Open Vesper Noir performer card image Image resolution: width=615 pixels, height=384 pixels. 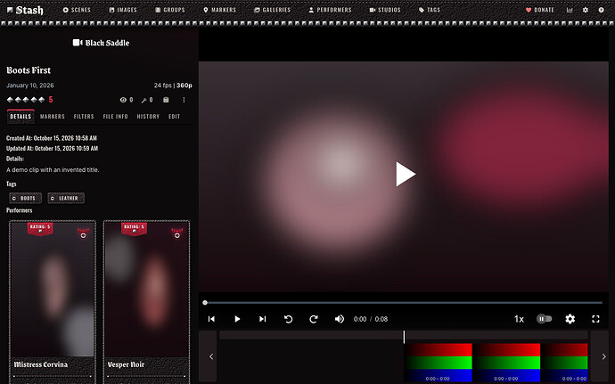(146, 290)
